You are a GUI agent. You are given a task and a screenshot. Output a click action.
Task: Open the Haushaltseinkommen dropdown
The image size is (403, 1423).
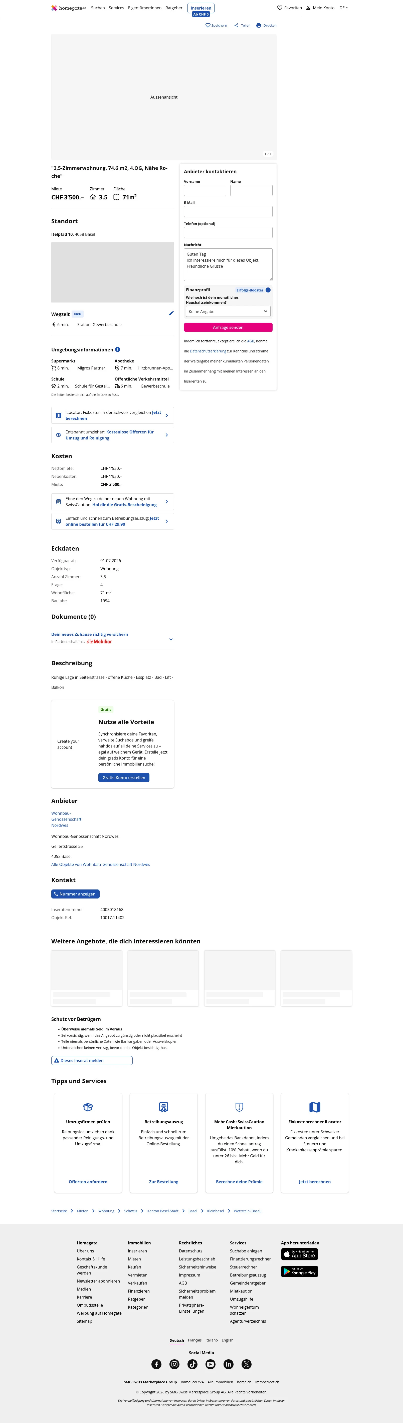[x=228, y=312]
